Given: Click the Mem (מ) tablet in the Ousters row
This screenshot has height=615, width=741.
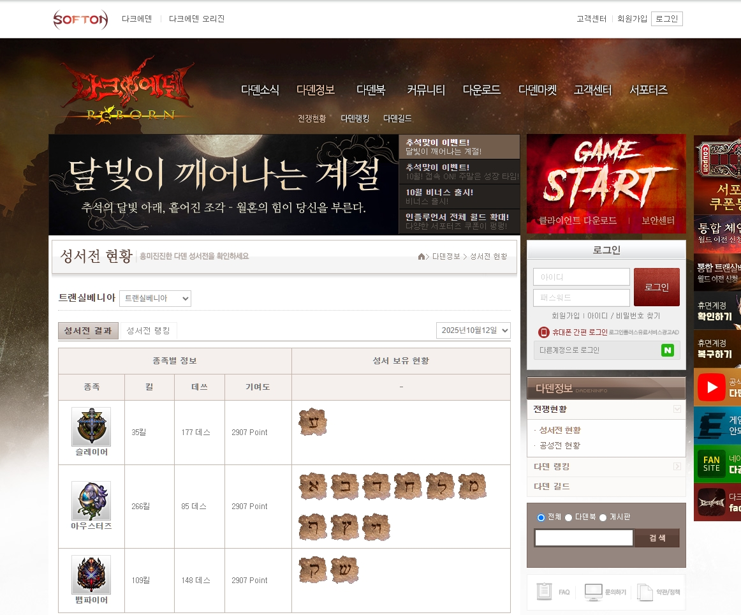Looking at the screenshot, I should (472, 486).
